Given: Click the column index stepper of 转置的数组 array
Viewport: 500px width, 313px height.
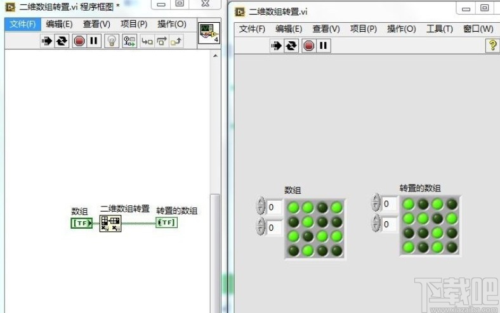Looking at the screenshot, I should click(376, 222).
